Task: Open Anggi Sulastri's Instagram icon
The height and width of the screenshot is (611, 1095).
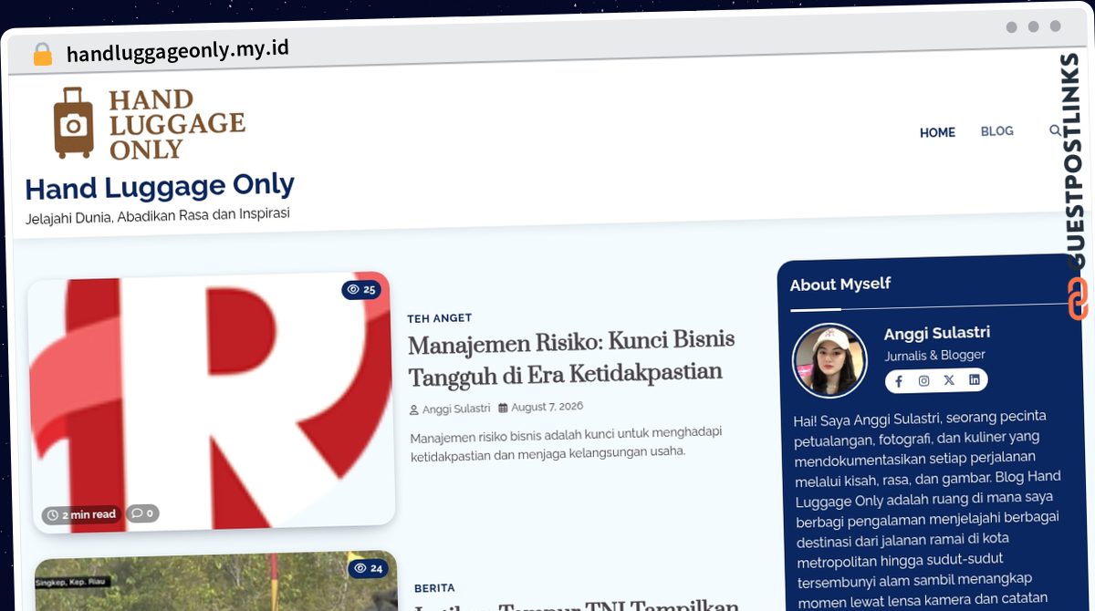Action: pyautogui.click(x=924, y=381)
